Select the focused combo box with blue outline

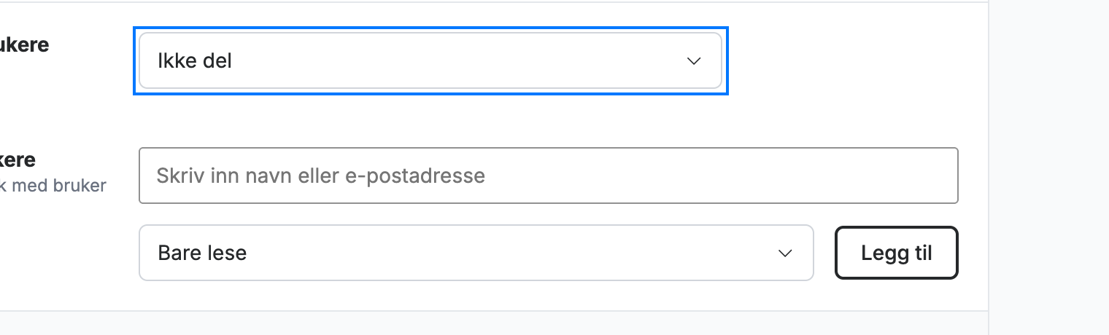pos(430,61)
